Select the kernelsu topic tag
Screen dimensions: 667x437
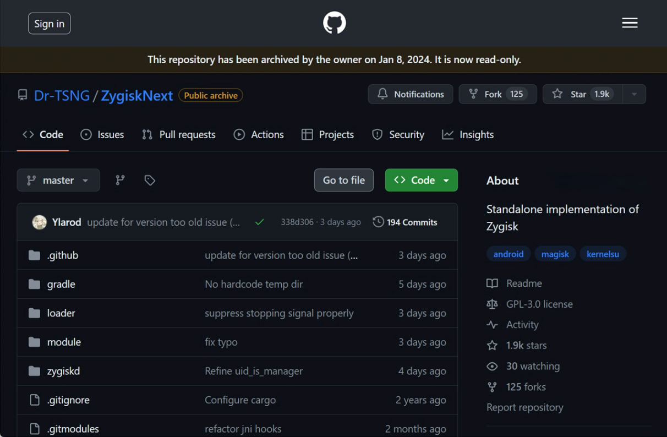603,254
